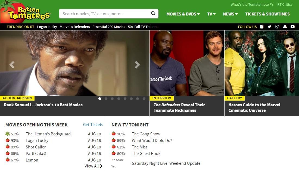The height and width of the screenshot is (171, 299).
Task: Select the fourth carousel indicator dot
Action: 119,99
